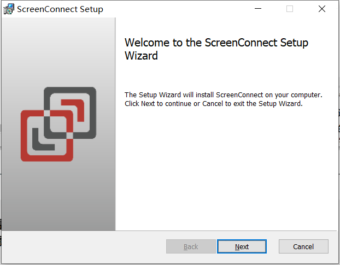This screenshot has height=265, width=340.
Task: Click the ScreenConnect logo graphic
Action: point(58,124)
